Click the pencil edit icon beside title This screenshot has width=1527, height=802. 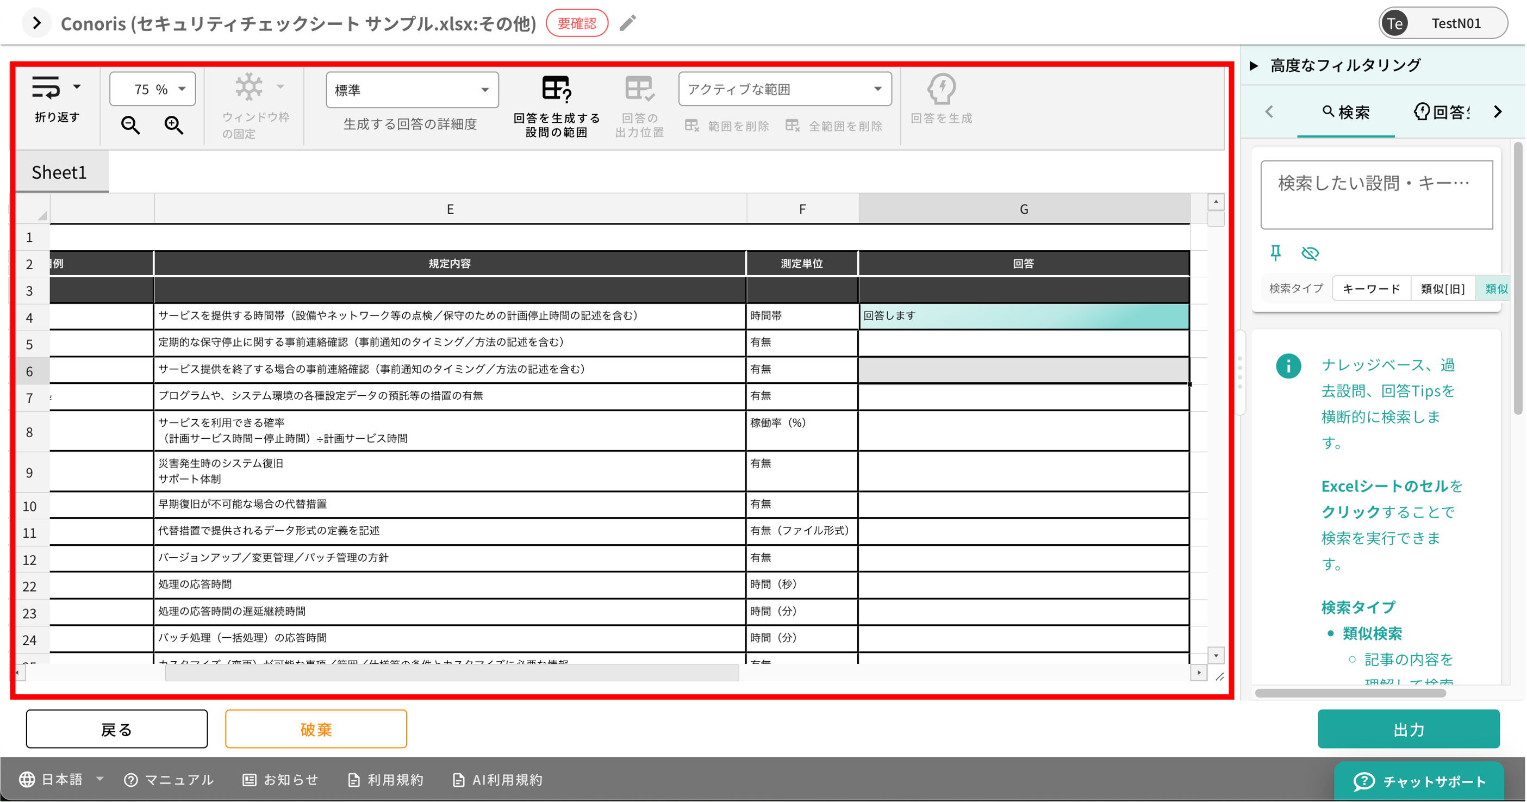pyautogui.click(x=628, y=23)
